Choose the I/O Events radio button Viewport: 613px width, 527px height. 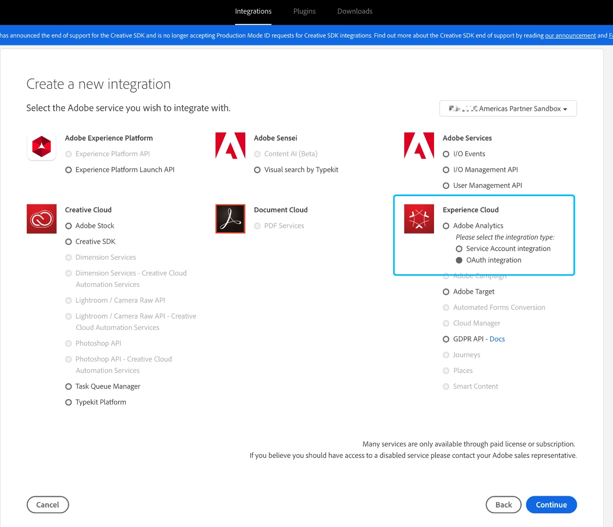(446, 154)
